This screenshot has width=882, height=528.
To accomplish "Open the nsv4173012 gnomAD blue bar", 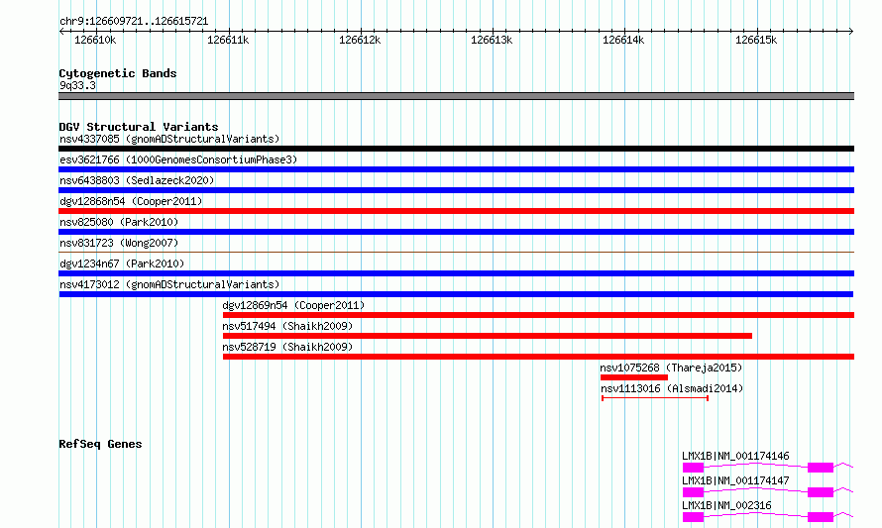I will (x=456, y=294).
